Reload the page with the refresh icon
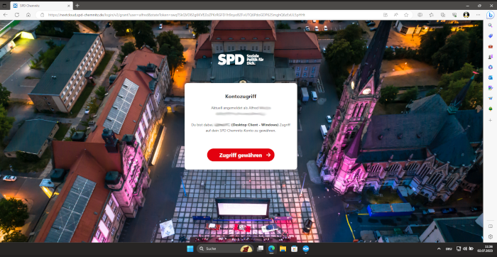This screenshot has width=497, height=257. pyautogui.click(x=17, y=15)
